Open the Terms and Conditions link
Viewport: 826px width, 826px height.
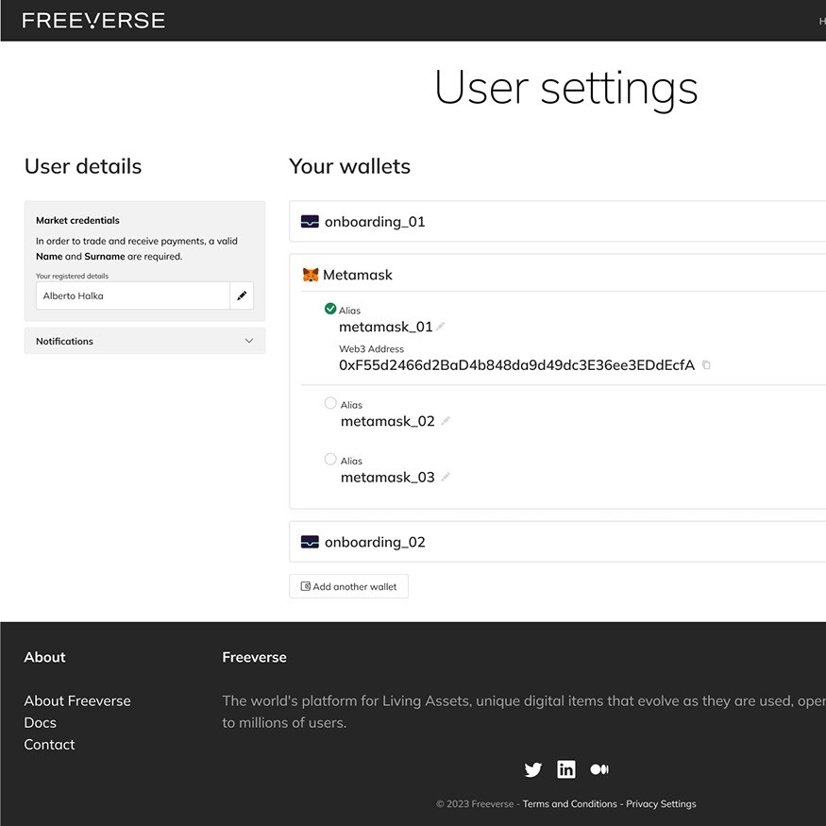569,804
